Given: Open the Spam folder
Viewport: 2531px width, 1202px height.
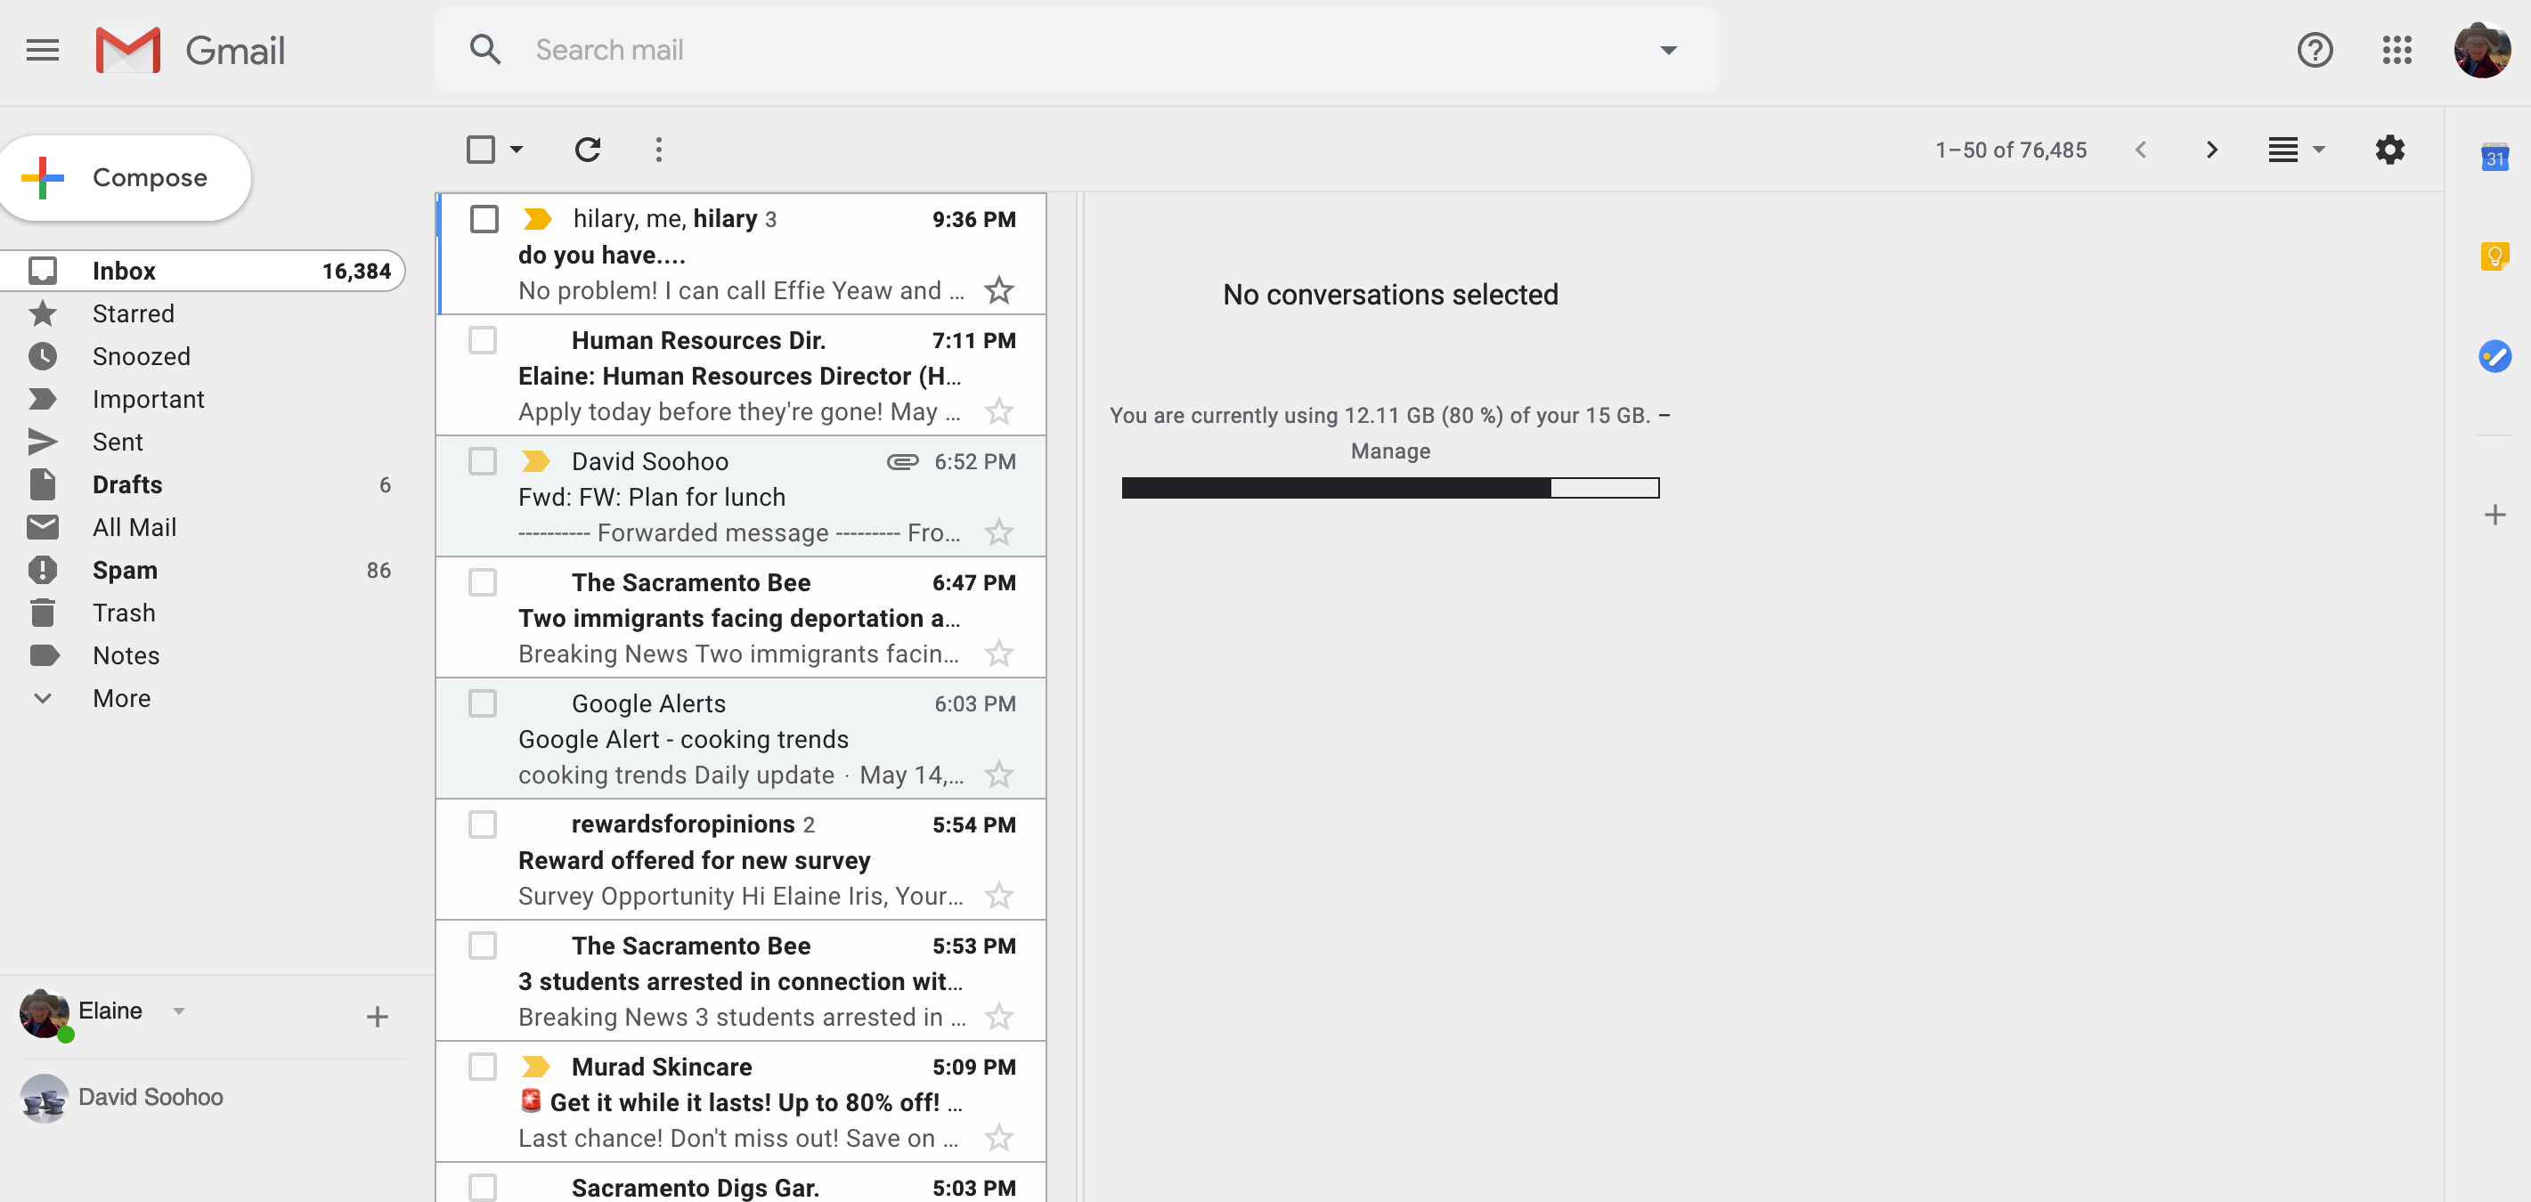Looking at the screenshot, I should [x=125, y=570].
